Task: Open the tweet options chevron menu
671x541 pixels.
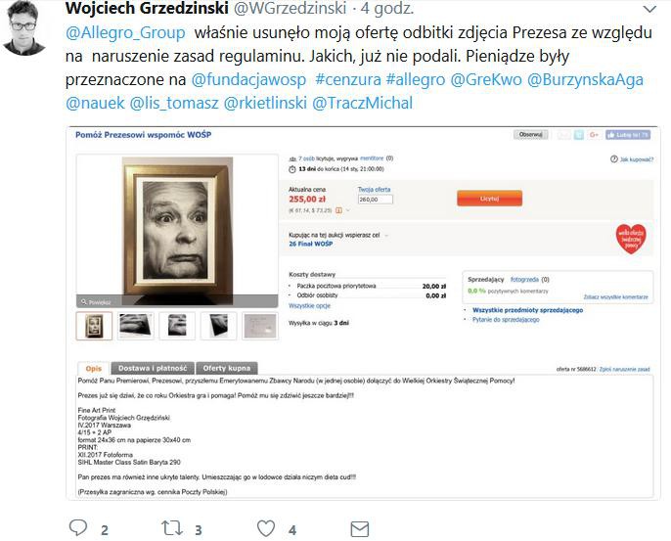Action: click(x=649, y=9)
